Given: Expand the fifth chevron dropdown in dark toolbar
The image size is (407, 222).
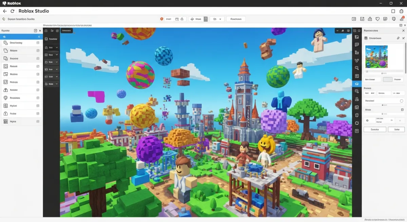Looking at the screenshot, I should coord(57,77).
